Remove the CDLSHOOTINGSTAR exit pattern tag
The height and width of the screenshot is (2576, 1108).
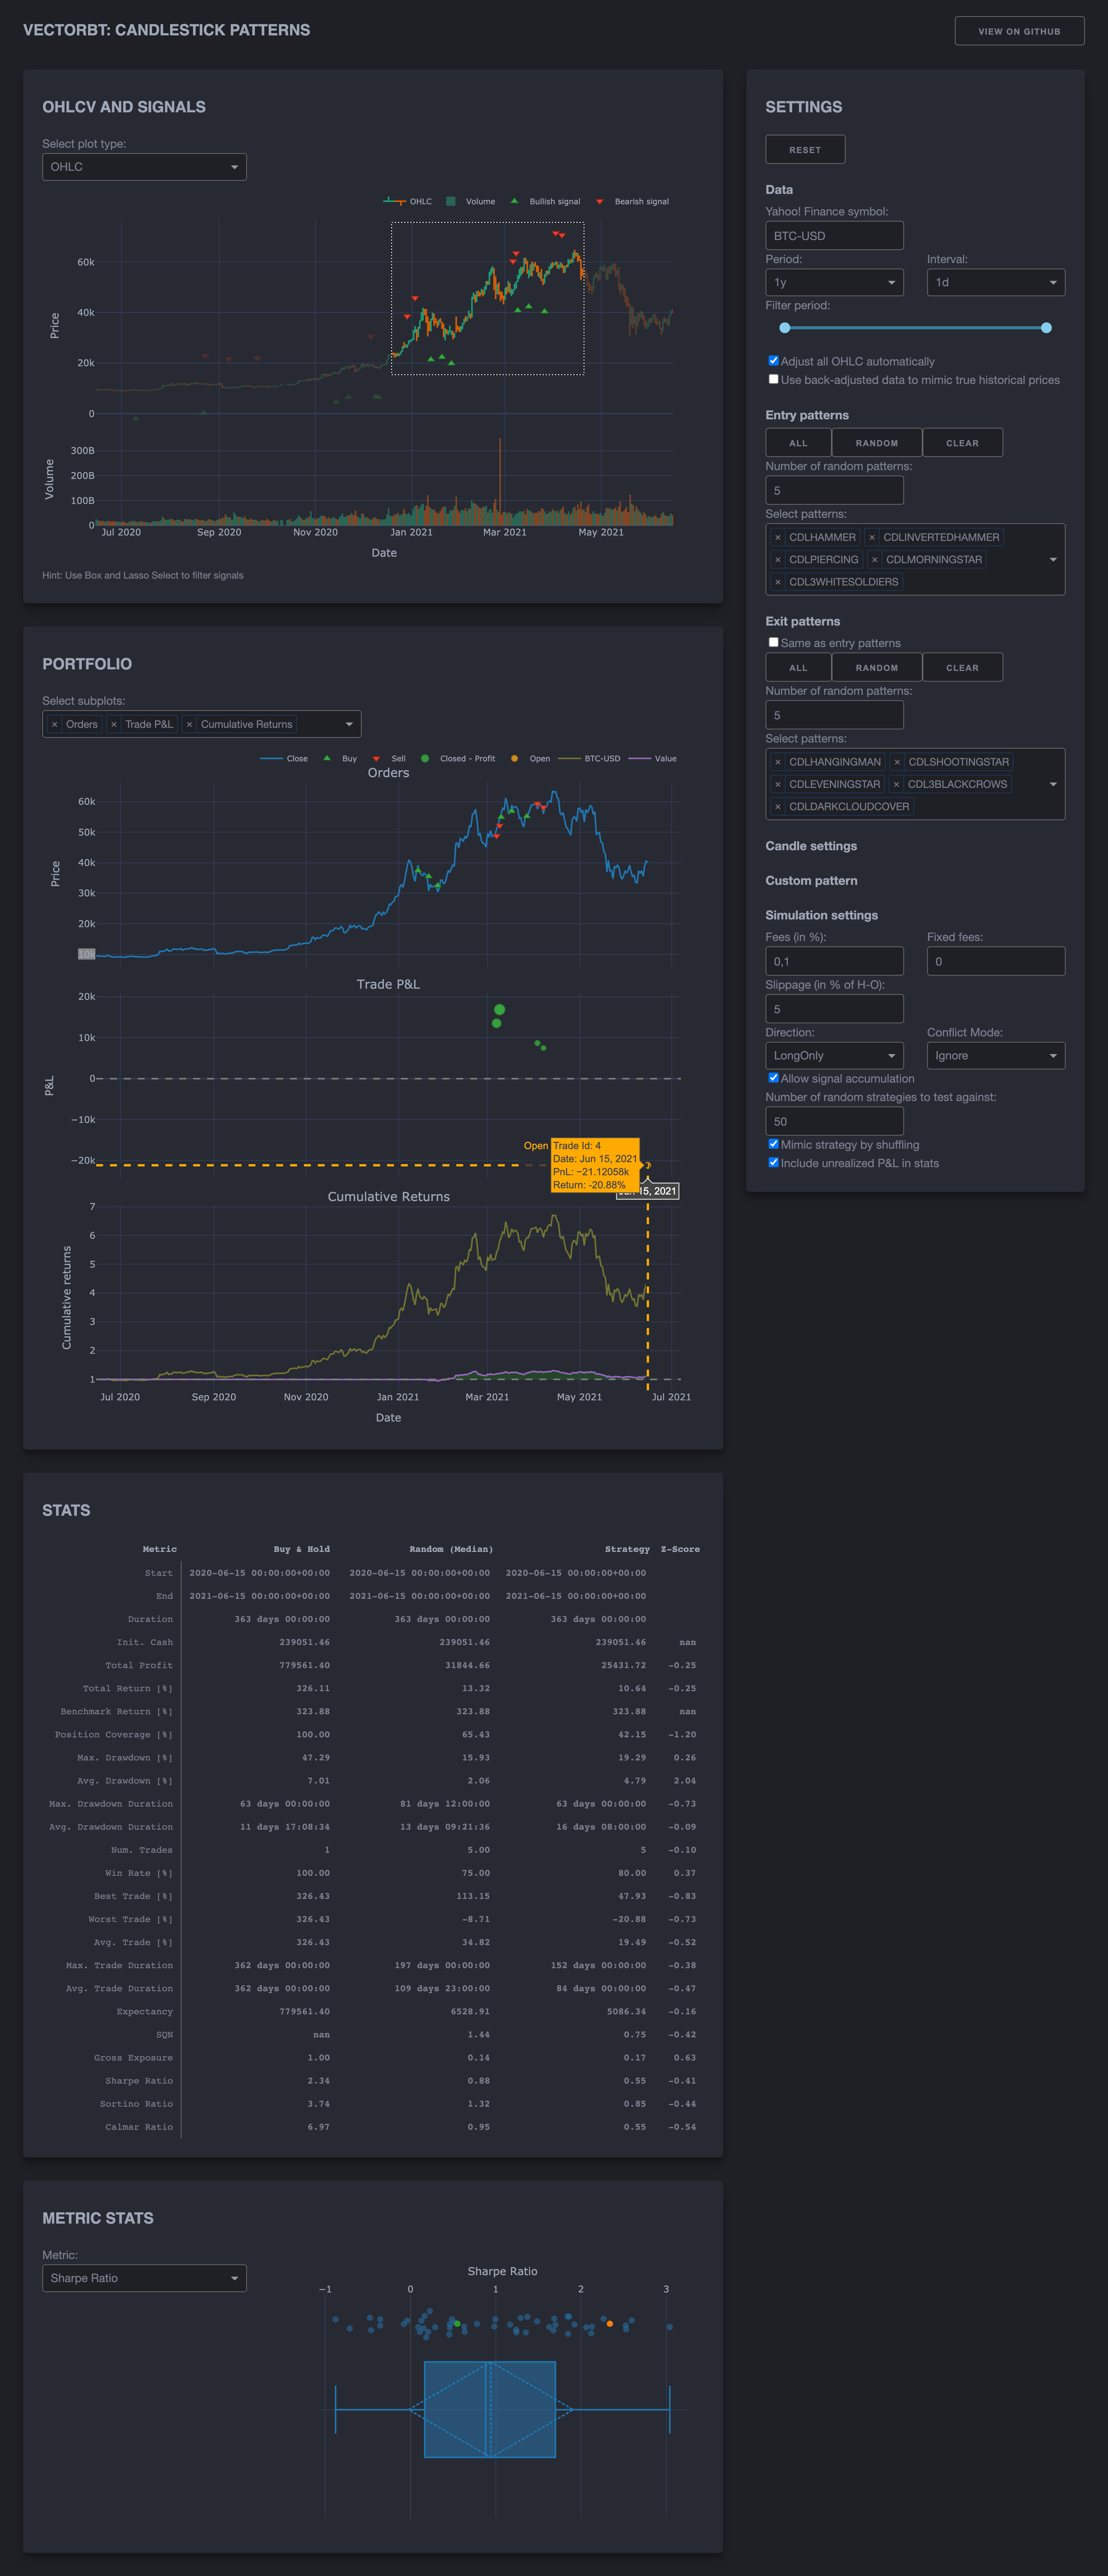point(897,762)
